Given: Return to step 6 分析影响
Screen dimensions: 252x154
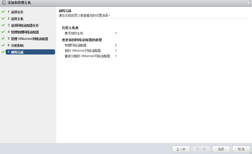Looking at the screenshot, I should [16, 46].
